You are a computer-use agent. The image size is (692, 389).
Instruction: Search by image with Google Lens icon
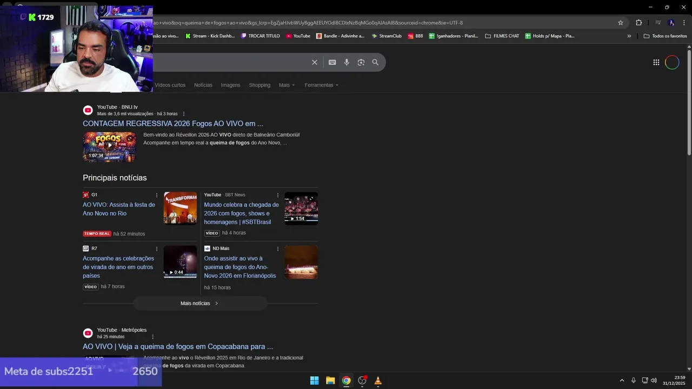361,62
